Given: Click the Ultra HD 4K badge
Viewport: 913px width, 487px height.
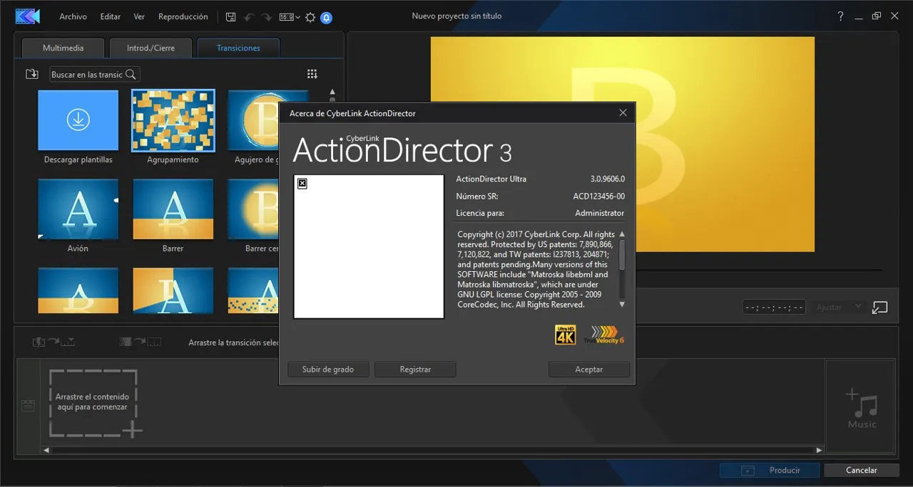Looking at the screenshot, I should (x=565, y=335).
